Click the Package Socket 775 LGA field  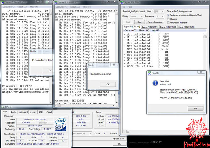35,126
